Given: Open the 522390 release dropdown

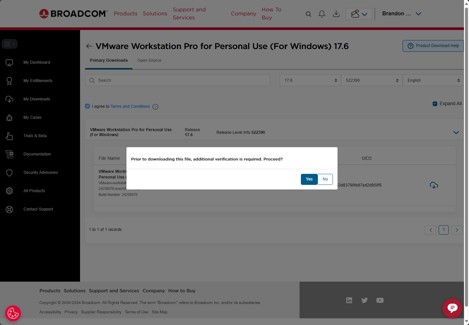Looking at the screenshot, I should pyautogui.click(x=372, y=80).
